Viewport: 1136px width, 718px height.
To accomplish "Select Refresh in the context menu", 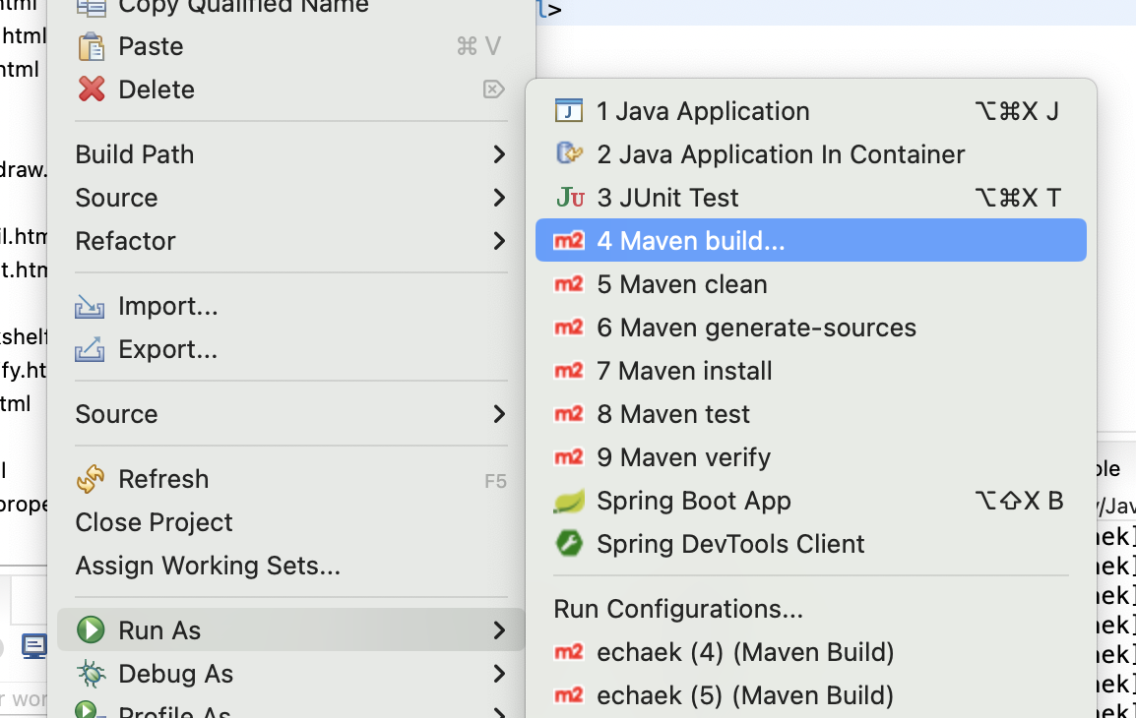I will pyautogui.click(x=290, y=479).
